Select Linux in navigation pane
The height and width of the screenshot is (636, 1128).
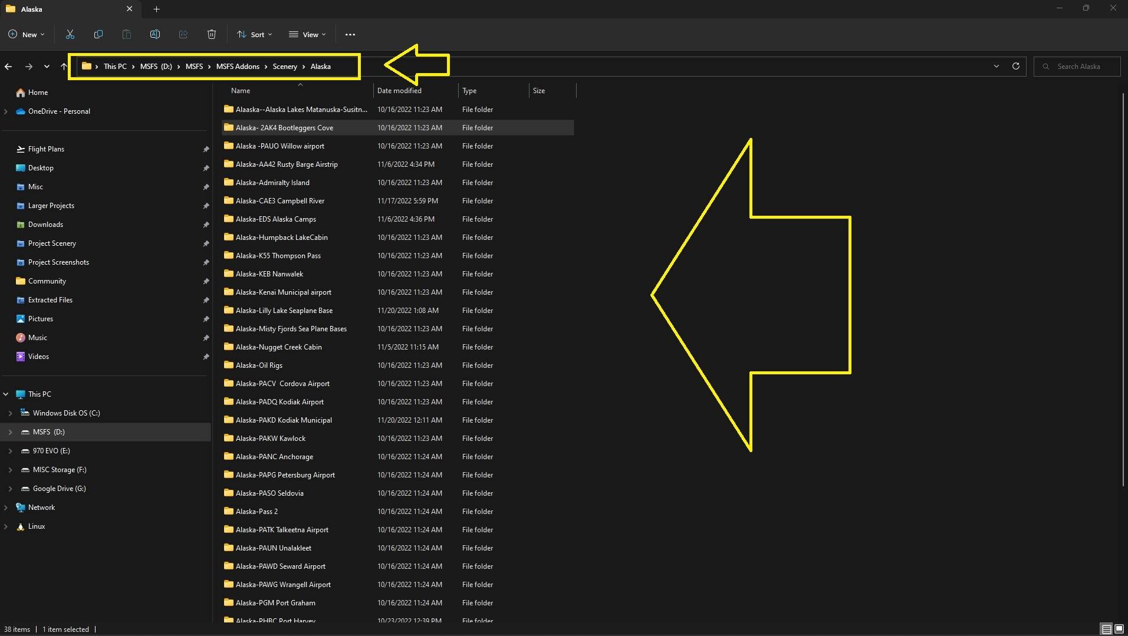(x=37, y=526)
